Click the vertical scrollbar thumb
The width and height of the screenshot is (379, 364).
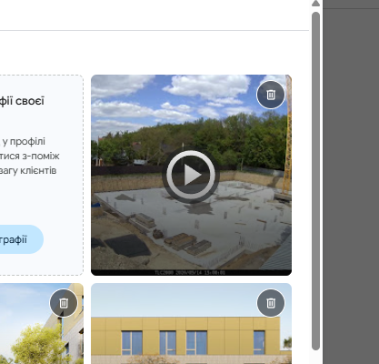[x=315, y=181]
